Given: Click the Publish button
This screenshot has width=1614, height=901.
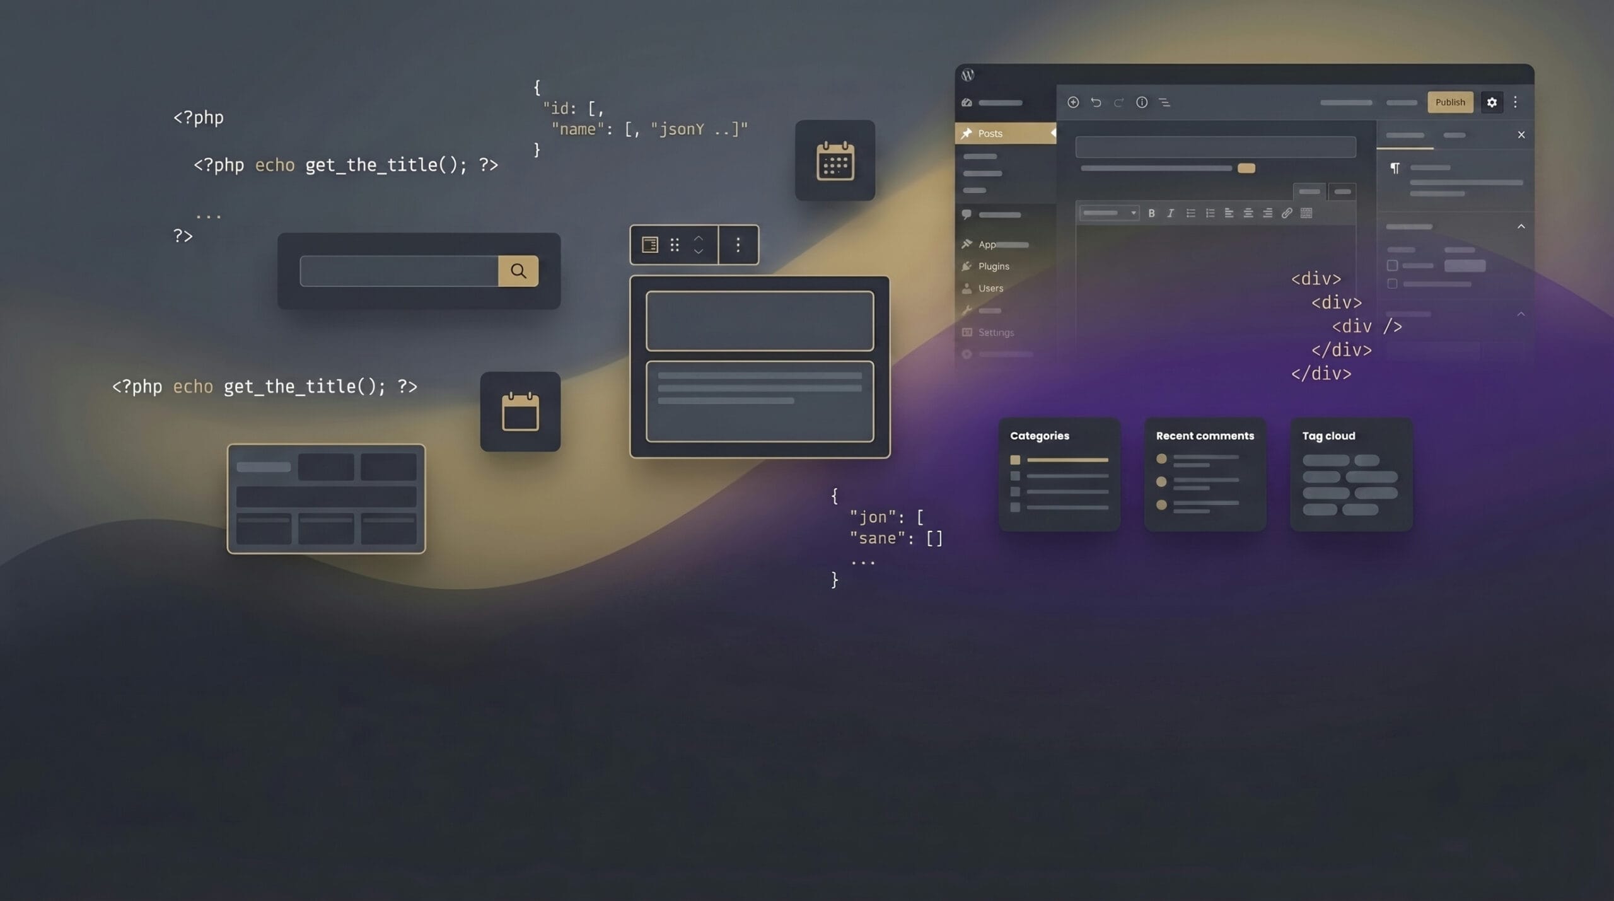Looking at the screenshot, I should tap(1450, 102).
